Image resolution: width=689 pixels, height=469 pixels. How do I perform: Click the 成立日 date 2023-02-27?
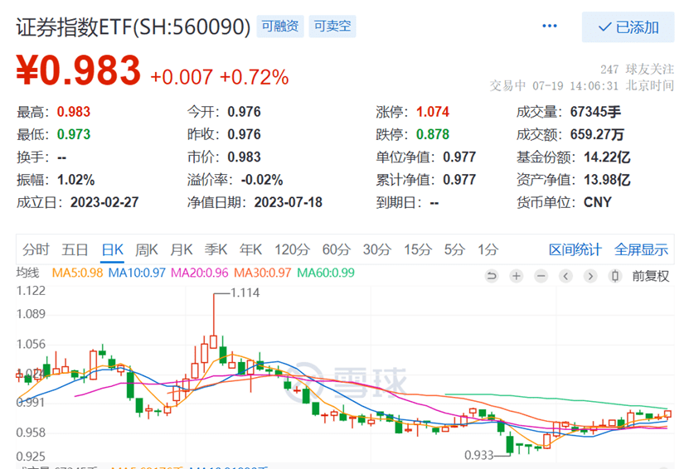tap(104, 202)
